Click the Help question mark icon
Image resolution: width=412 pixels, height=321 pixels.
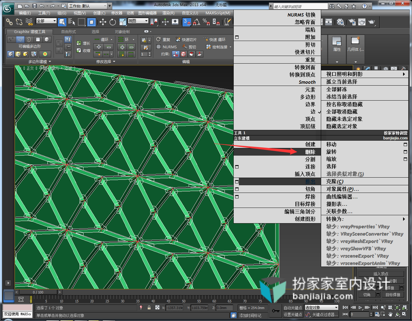point(365,6)
